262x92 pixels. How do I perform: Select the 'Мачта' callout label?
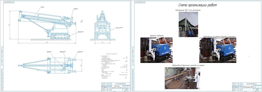click(x=42, y=7)
